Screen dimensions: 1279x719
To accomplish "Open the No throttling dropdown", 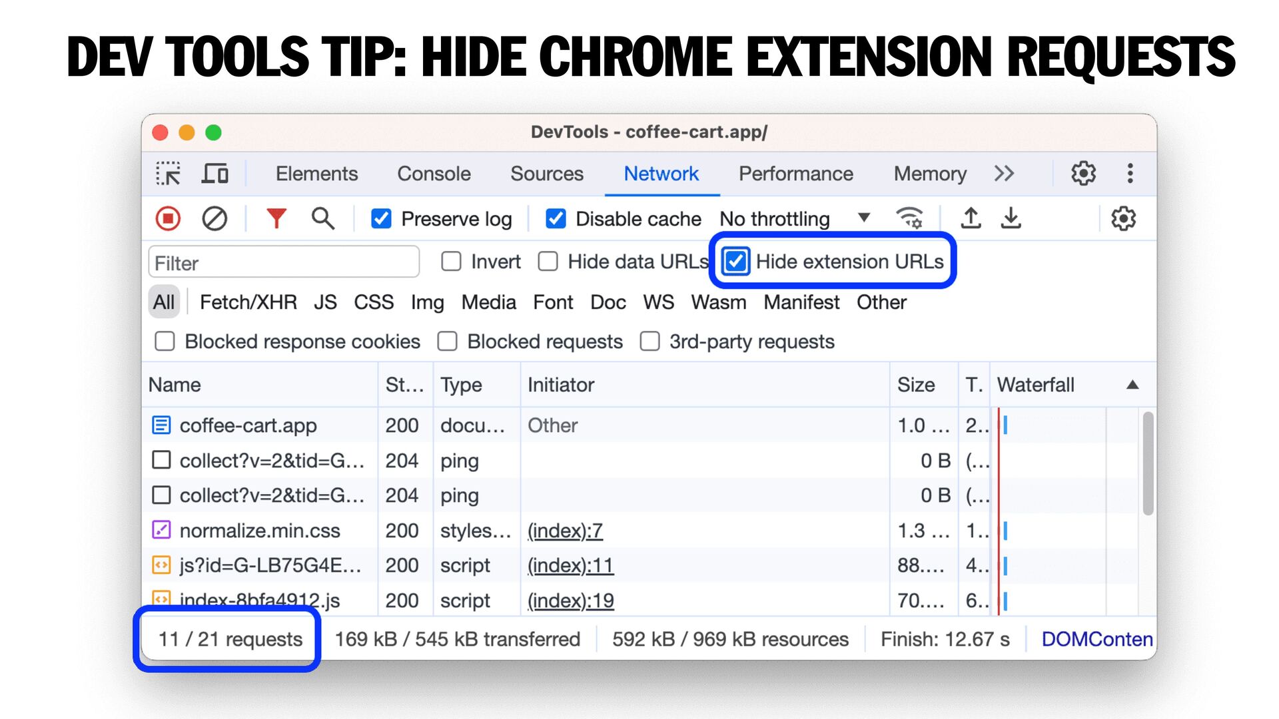I will click(795, 219).
